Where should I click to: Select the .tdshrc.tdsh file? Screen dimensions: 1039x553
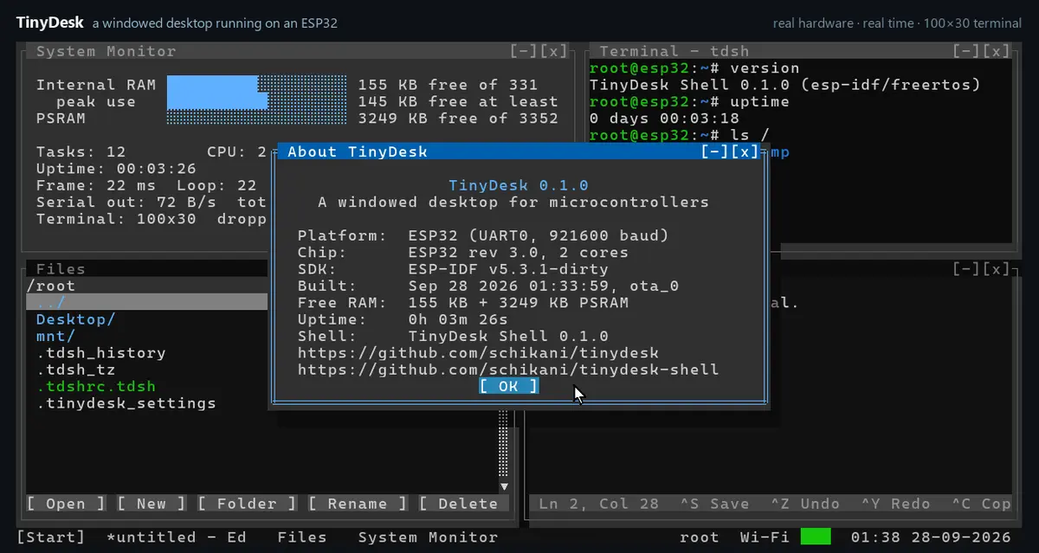point(96,386)
